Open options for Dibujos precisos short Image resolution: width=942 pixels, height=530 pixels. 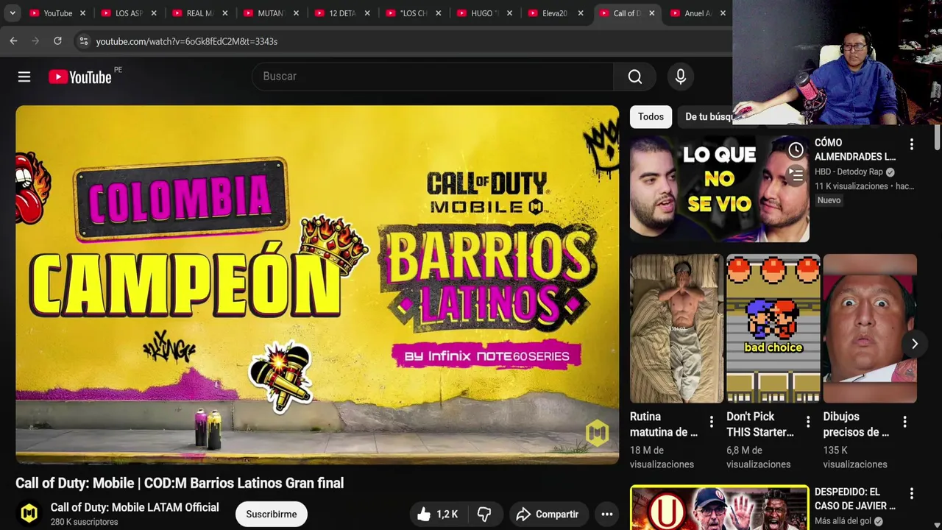[904, 422]
